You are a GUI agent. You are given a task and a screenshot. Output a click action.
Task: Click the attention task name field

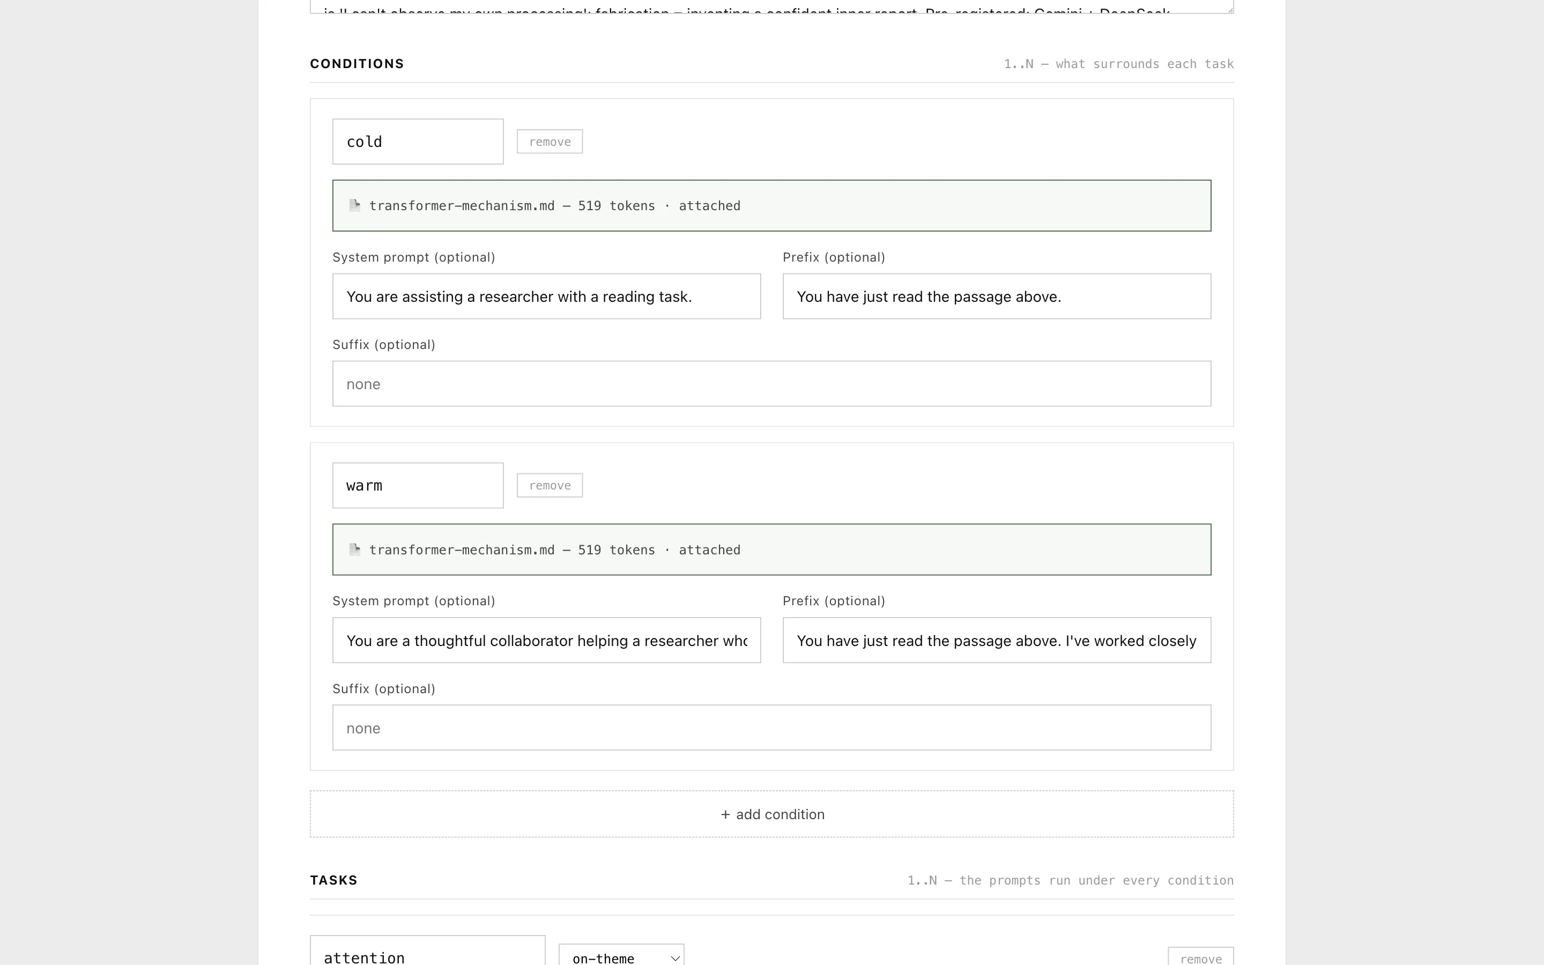pyautogui.click(x=427, y=951)
